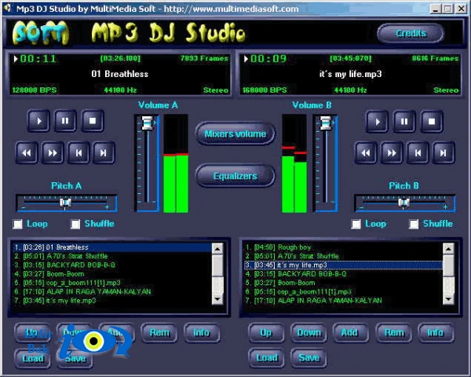This screenshot has height=377, width=471.
Task: Click the Volume B slider handle
Action: [x=326, y=123]
